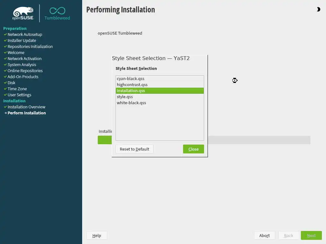Click Disk step in sidebar
Image resolution: width=326 pixels, height=244 pixels.
(x=11, y=83)
